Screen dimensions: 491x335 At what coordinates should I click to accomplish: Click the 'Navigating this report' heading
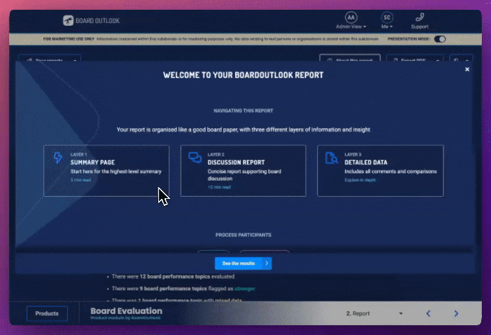(243, 111)
